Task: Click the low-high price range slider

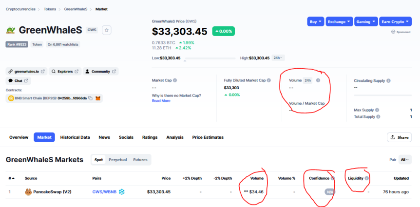Action: point(210,58)
